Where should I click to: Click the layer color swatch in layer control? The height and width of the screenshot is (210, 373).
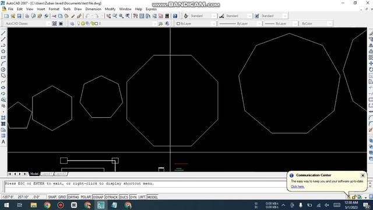point(96,23)
